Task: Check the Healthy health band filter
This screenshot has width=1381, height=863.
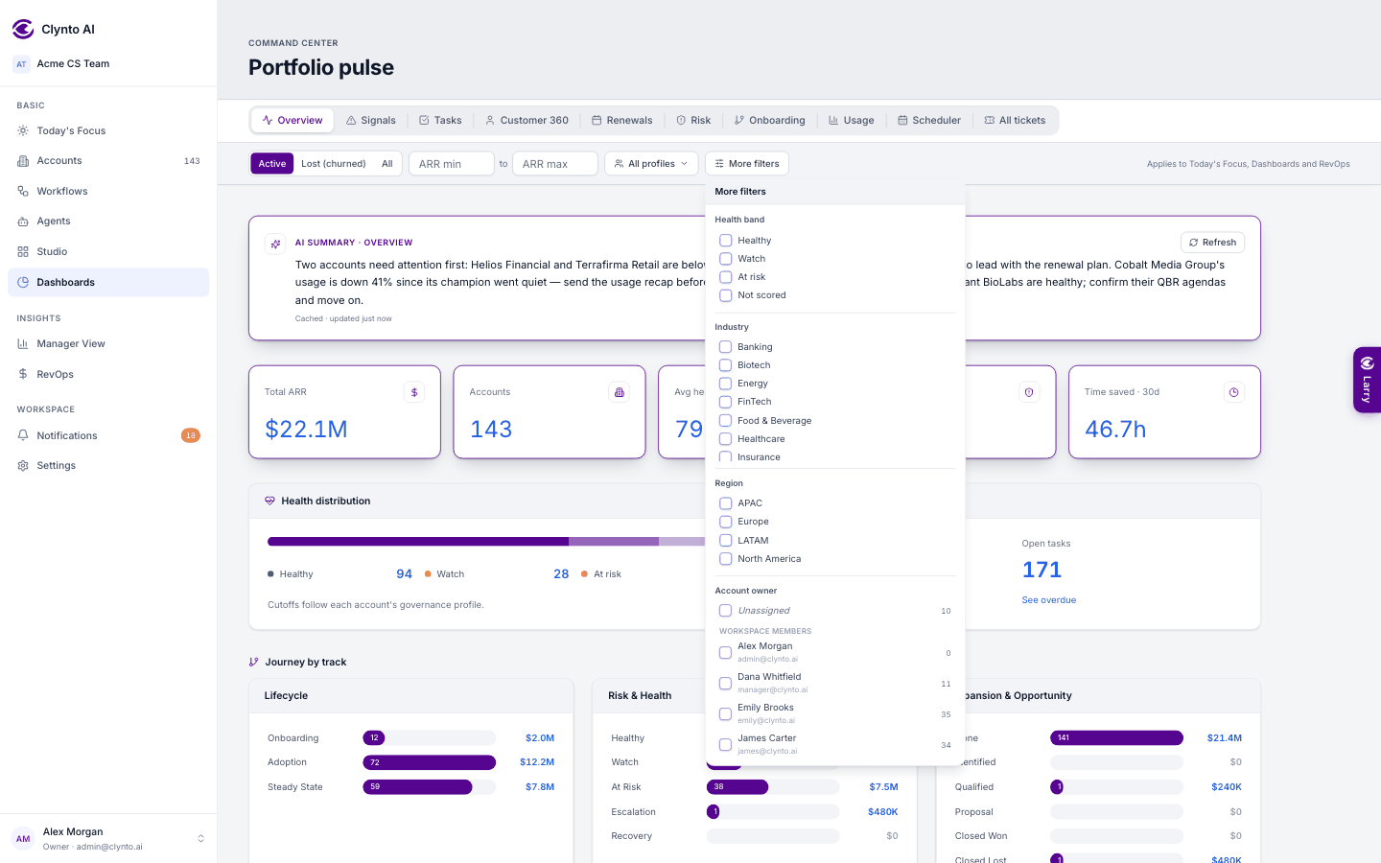Action: click(x=726, y=241)
